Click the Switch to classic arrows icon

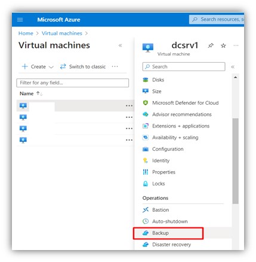(x=63, y=66)
